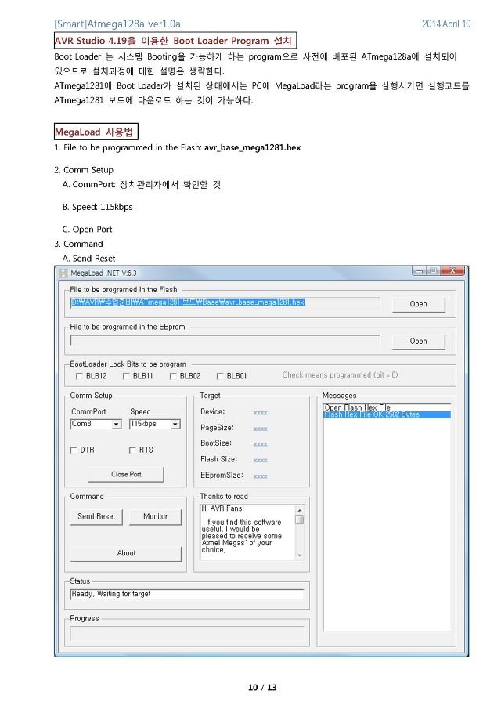Screen dimensions: 501x709
Task: Click scroll up arrow in Thanks to read box
Action: (x=299, y=510)
